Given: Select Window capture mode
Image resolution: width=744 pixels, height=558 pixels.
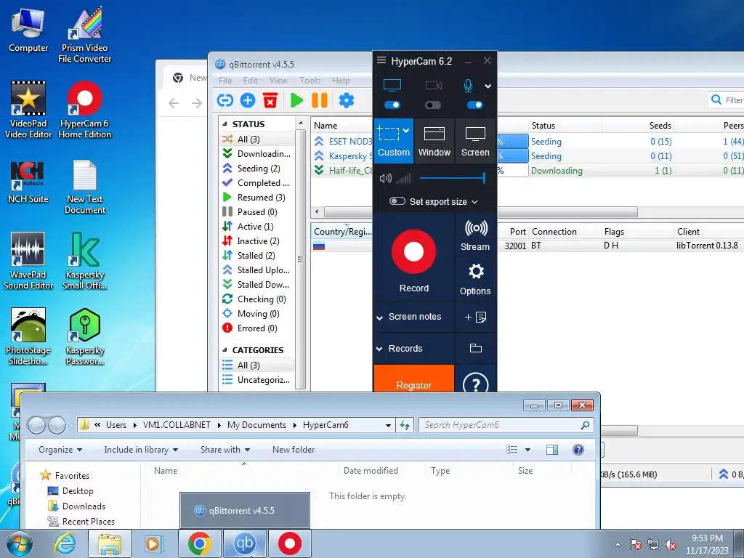Looking at the screenshot, I should [x=434, y=141].
